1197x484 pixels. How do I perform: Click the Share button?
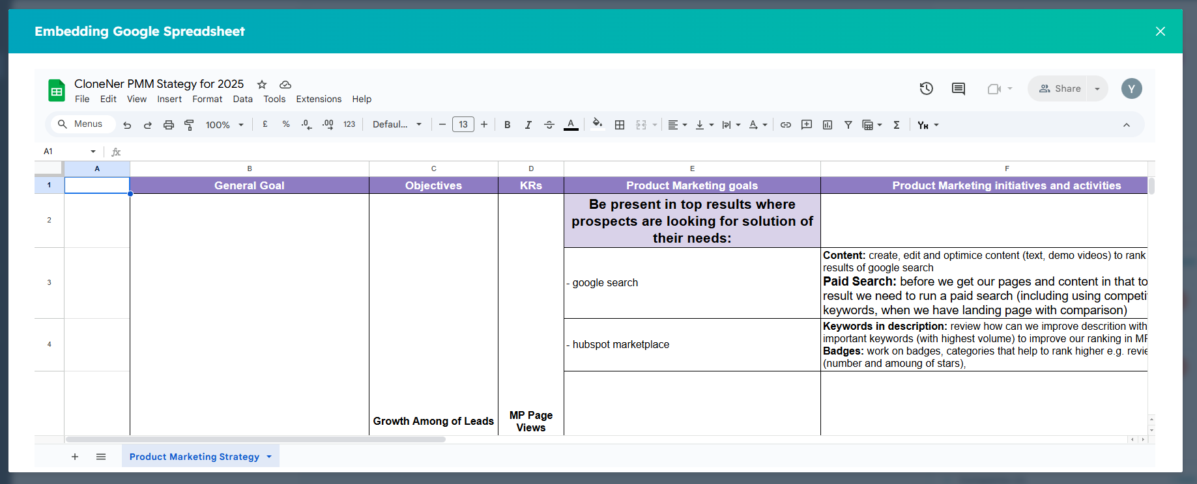pos(1060,88)
